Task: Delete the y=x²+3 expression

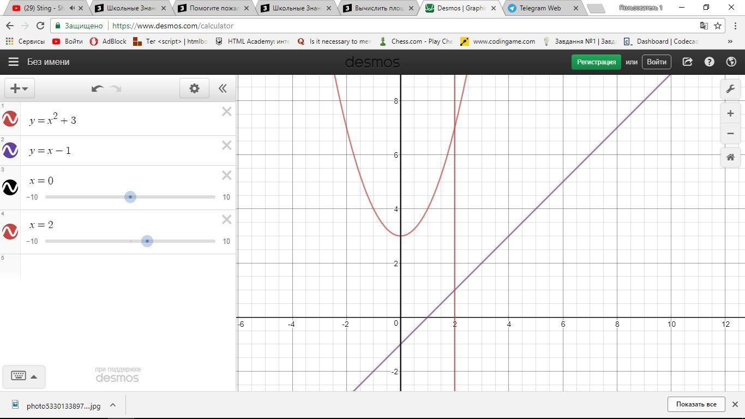Action: 227,111
